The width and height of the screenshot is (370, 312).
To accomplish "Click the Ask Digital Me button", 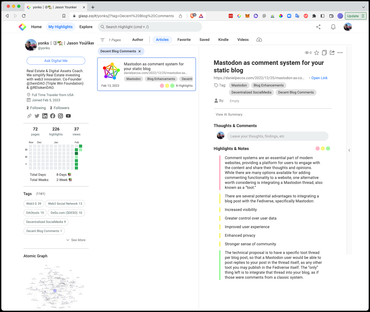I will [56, 61].
